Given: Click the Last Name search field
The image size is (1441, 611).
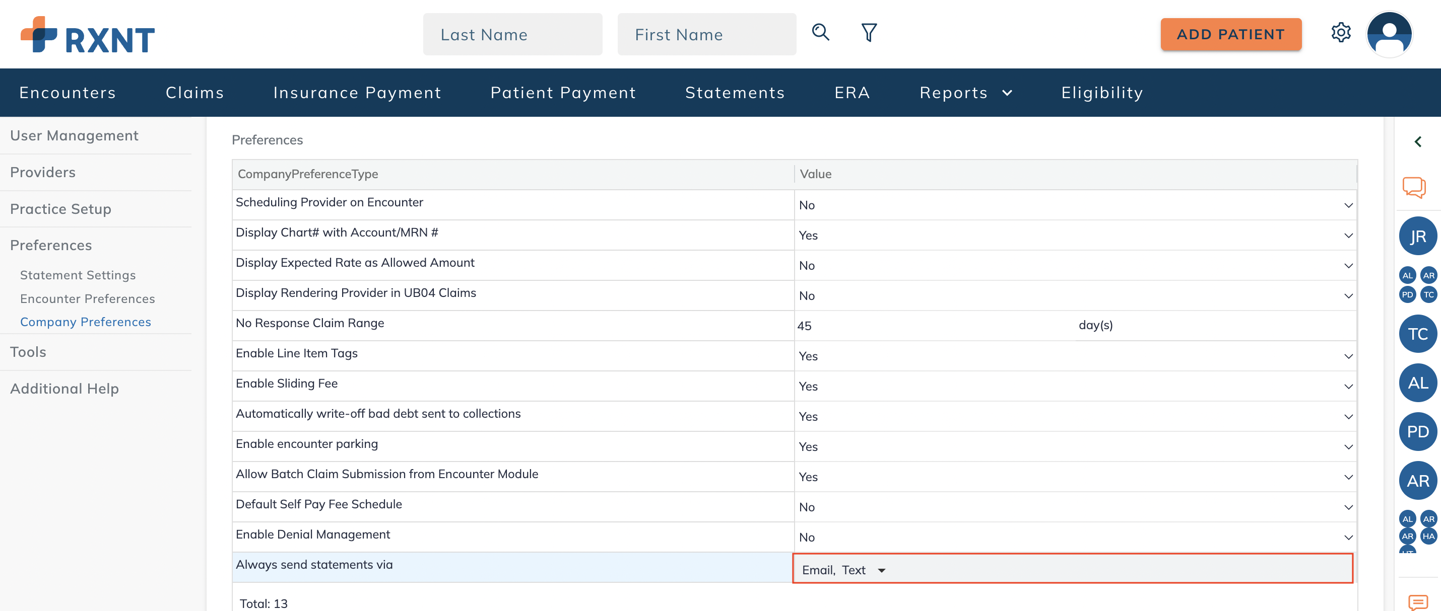Looking at the screenshot, I should coord(512,34).
